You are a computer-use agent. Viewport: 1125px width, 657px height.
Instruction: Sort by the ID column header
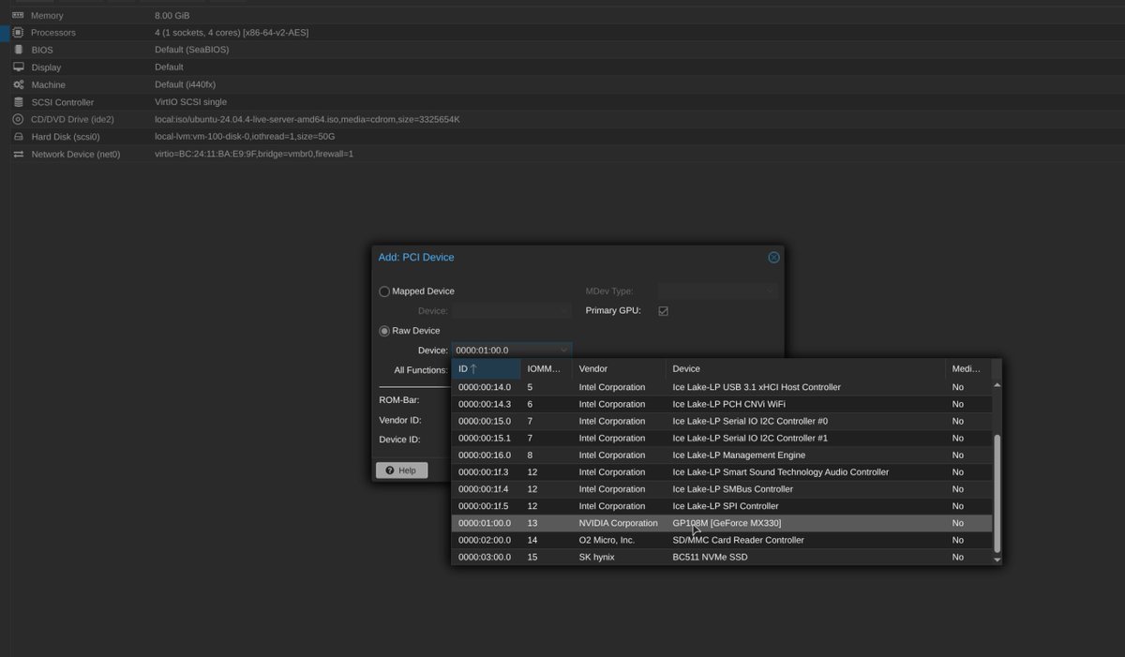coord(486,369)
